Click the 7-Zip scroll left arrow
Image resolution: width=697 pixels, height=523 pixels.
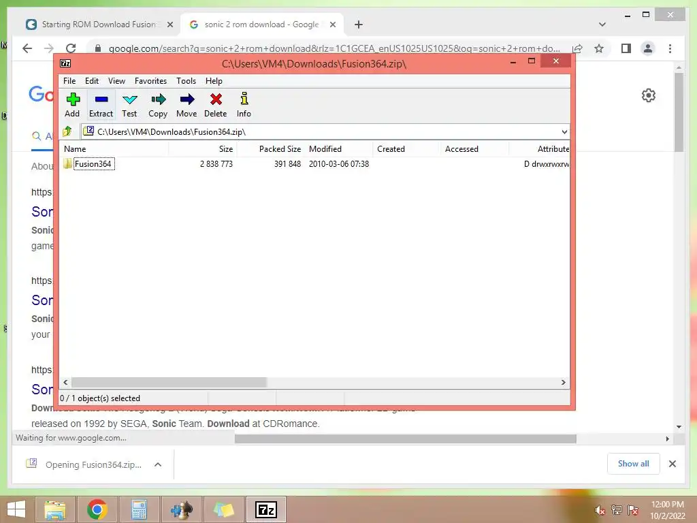(66, 383)
